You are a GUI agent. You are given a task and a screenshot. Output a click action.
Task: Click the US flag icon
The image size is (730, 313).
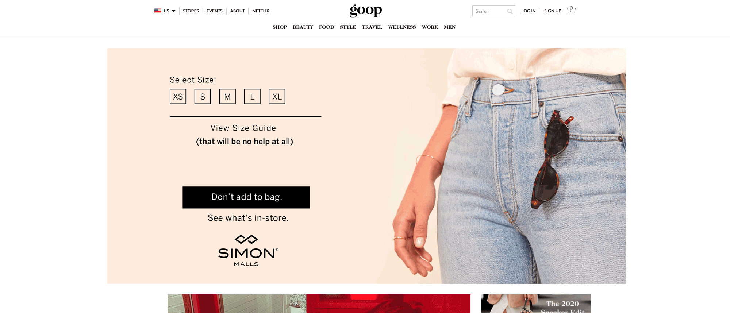[x=158, y=11]
